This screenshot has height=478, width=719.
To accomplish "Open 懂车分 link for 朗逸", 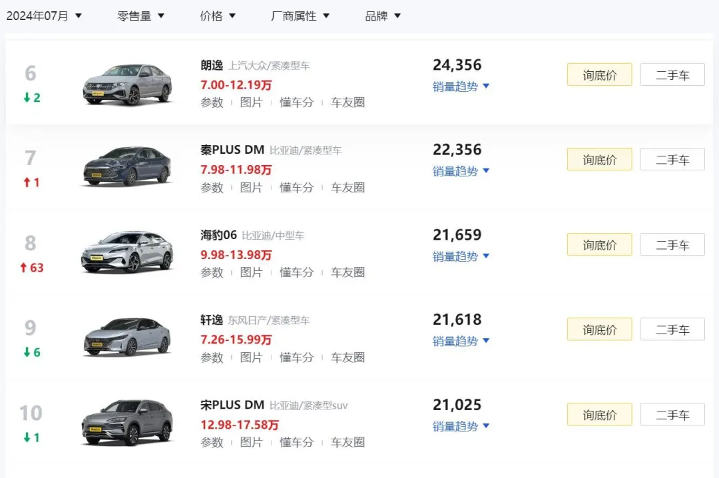I will tap(296, 103).
